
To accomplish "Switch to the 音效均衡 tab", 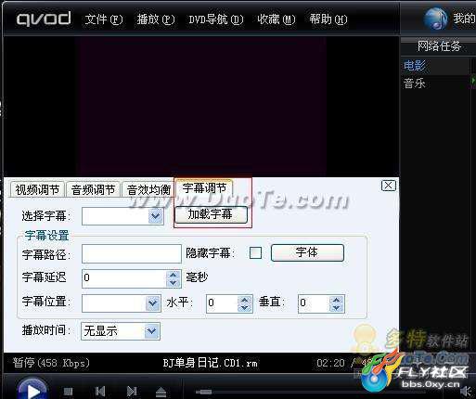I will [148, 189].
